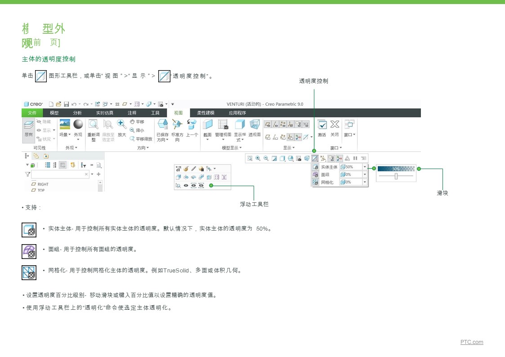The width and height of the screenshot is (505, 357).
Task: Click the dimension edit icon in floating toolbar
Action: (x=178, y=169)
